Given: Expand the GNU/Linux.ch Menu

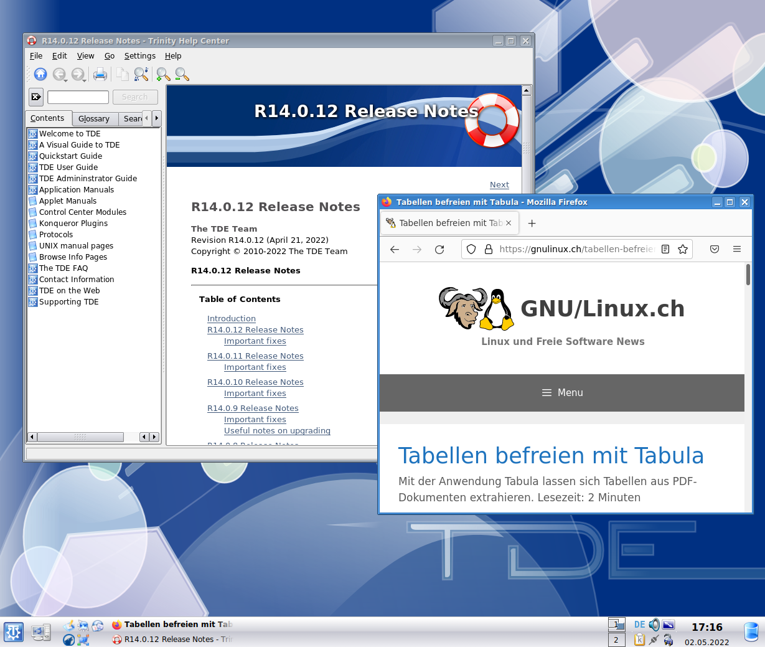Looking at the screenshot, I should click(562, 392).
